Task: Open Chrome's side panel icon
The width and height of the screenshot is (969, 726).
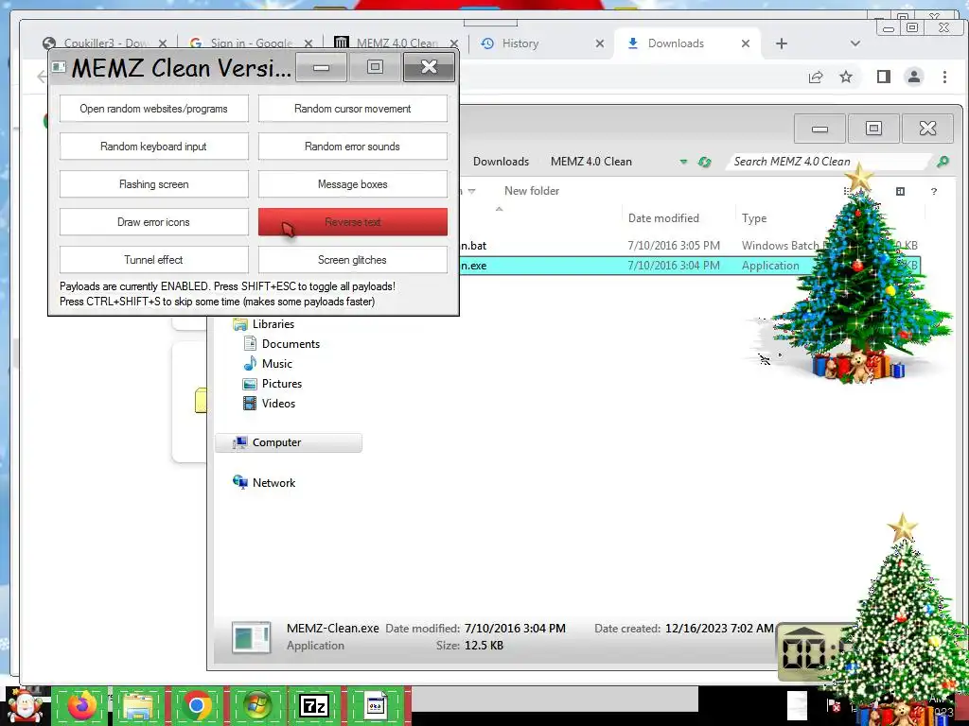Action: coord(884,77)
